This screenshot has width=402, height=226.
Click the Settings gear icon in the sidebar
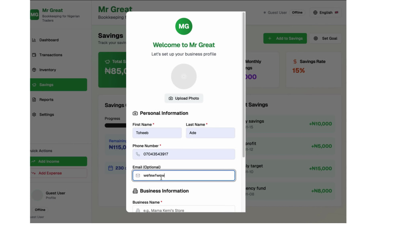coord(34,114)
